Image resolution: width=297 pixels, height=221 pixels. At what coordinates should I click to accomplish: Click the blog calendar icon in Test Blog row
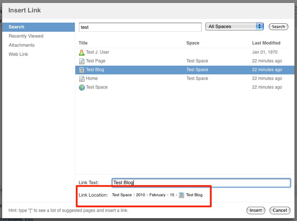[x=81, y=70]
